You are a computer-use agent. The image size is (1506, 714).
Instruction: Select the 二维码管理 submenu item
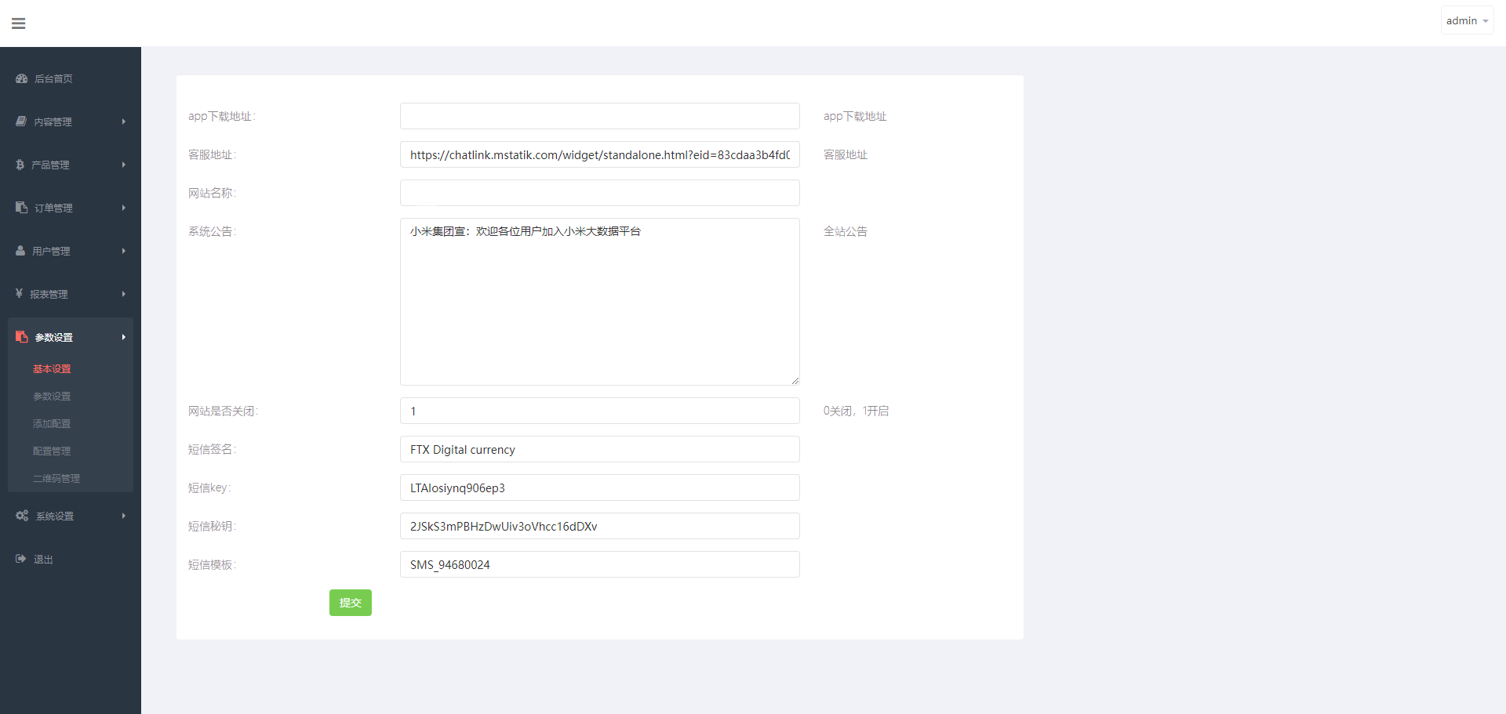tap(56, 478)
